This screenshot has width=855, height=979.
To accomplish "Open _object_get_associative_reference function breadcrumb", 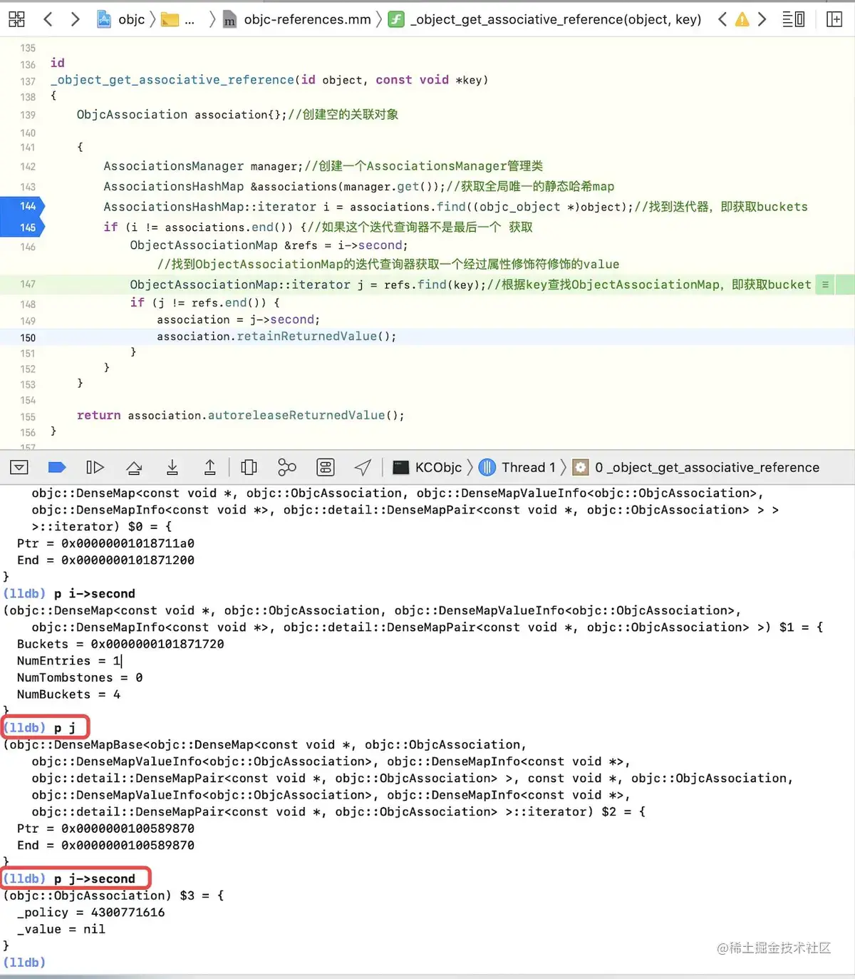I will [545, 19].
